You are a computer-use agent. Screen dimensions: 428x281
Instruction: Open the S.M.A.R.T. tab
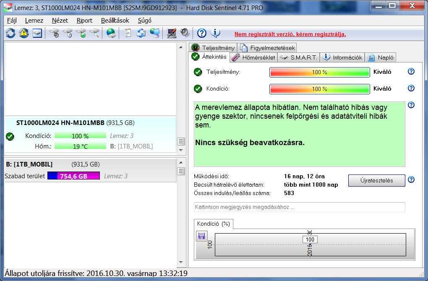pos(299,57)
